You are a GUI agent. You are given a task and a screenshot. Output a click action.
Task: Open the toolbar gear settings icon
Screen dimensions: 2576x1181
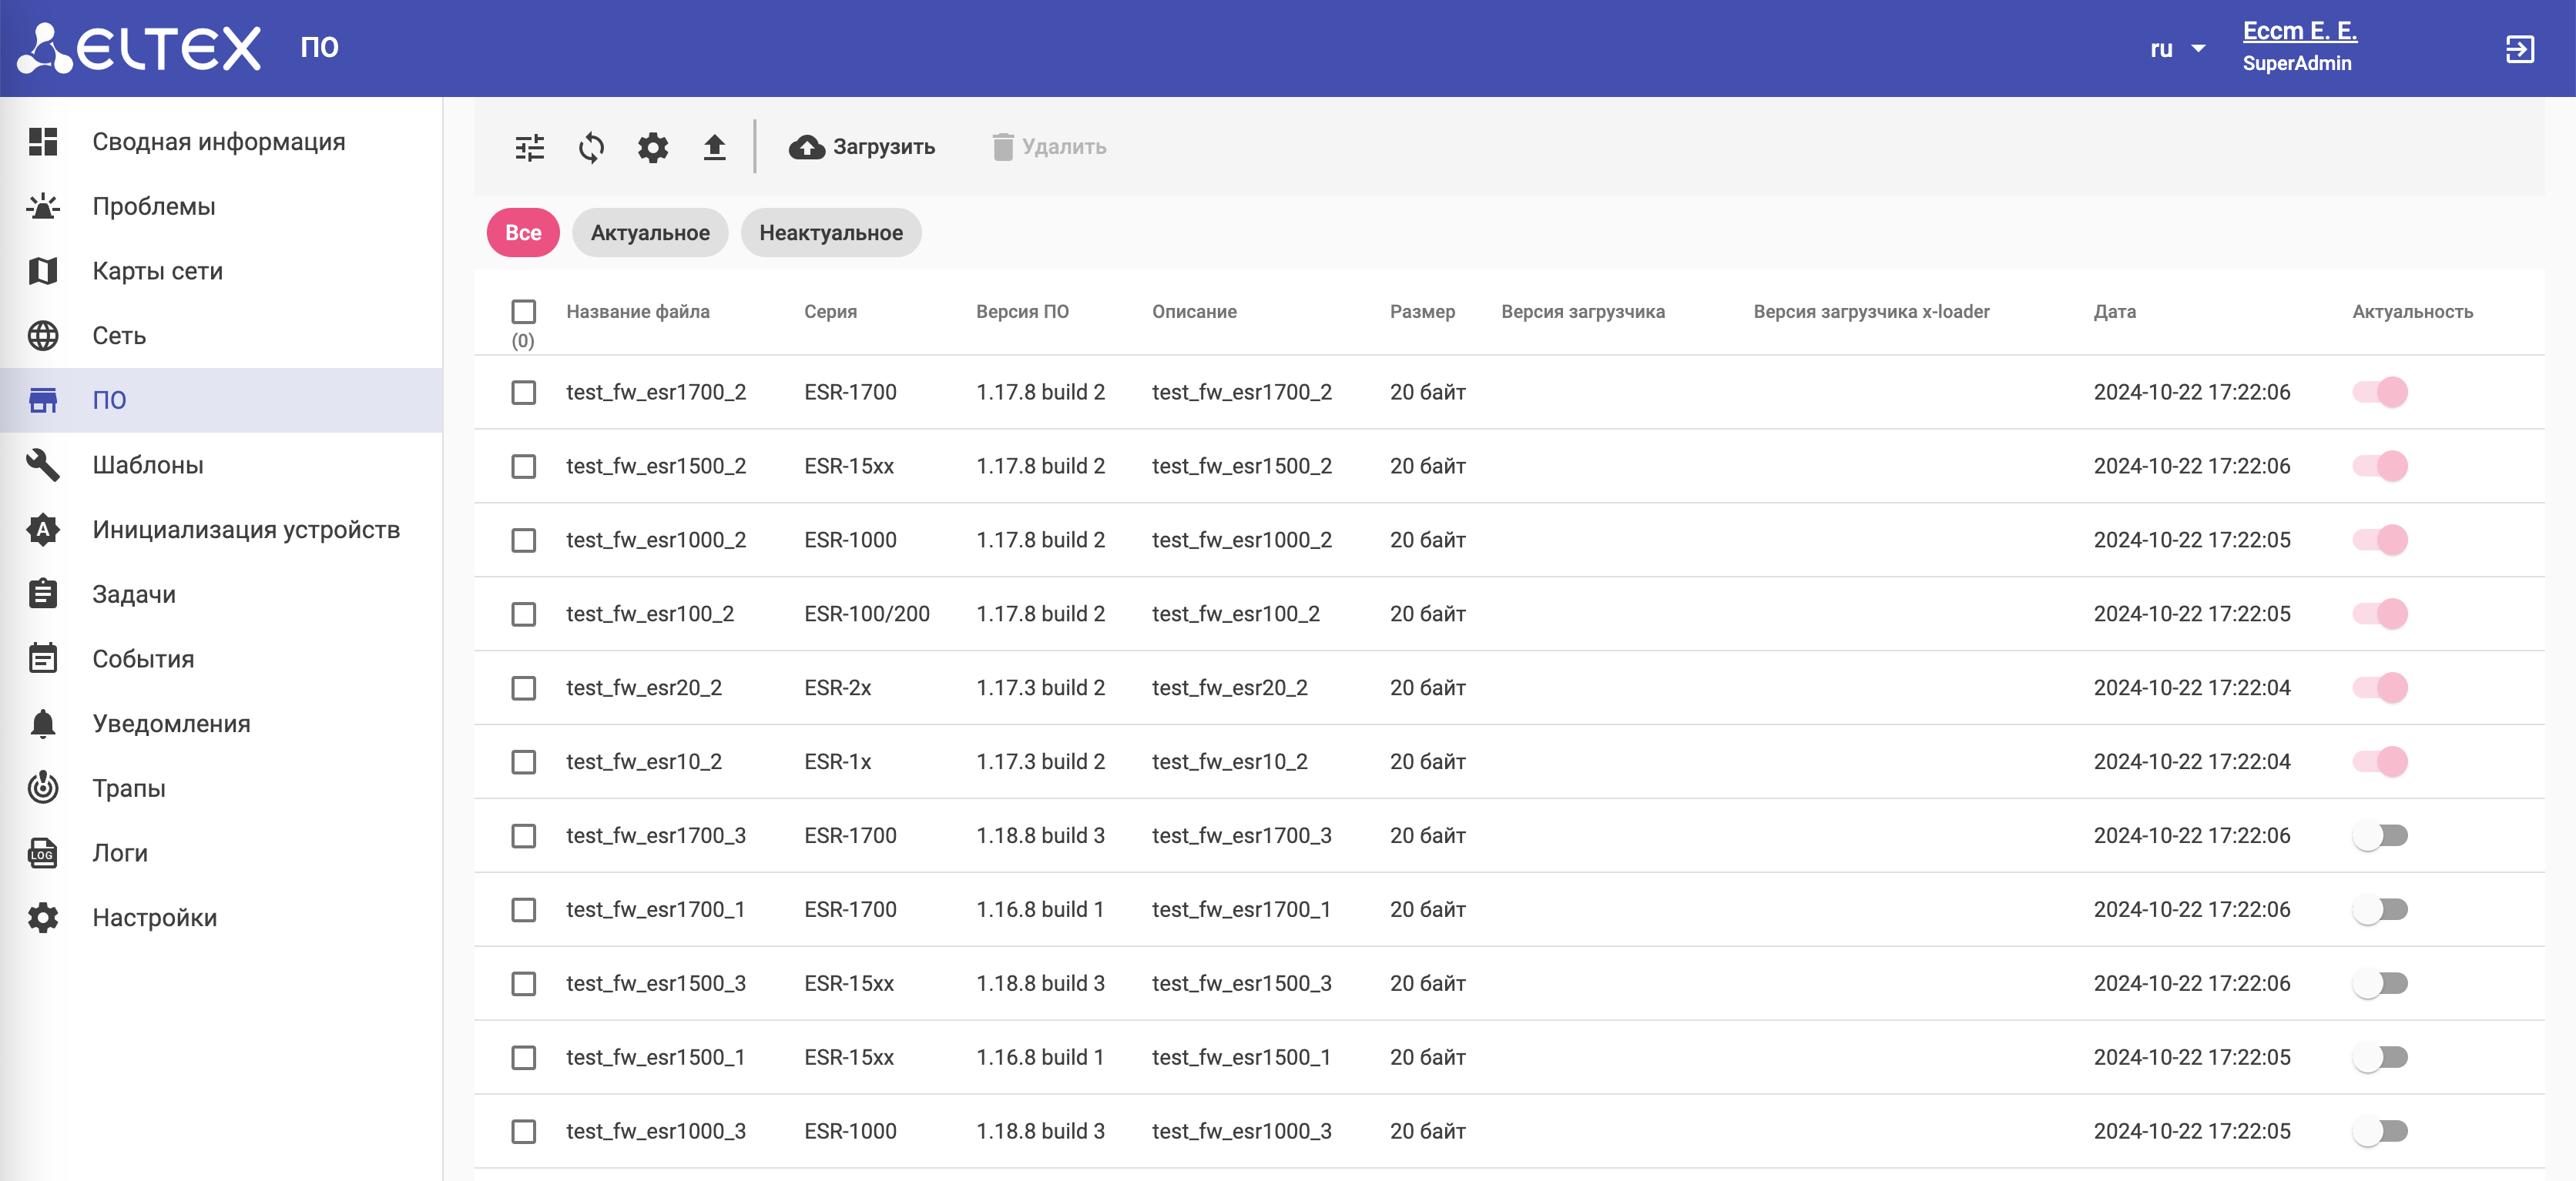tap(652, 147)
